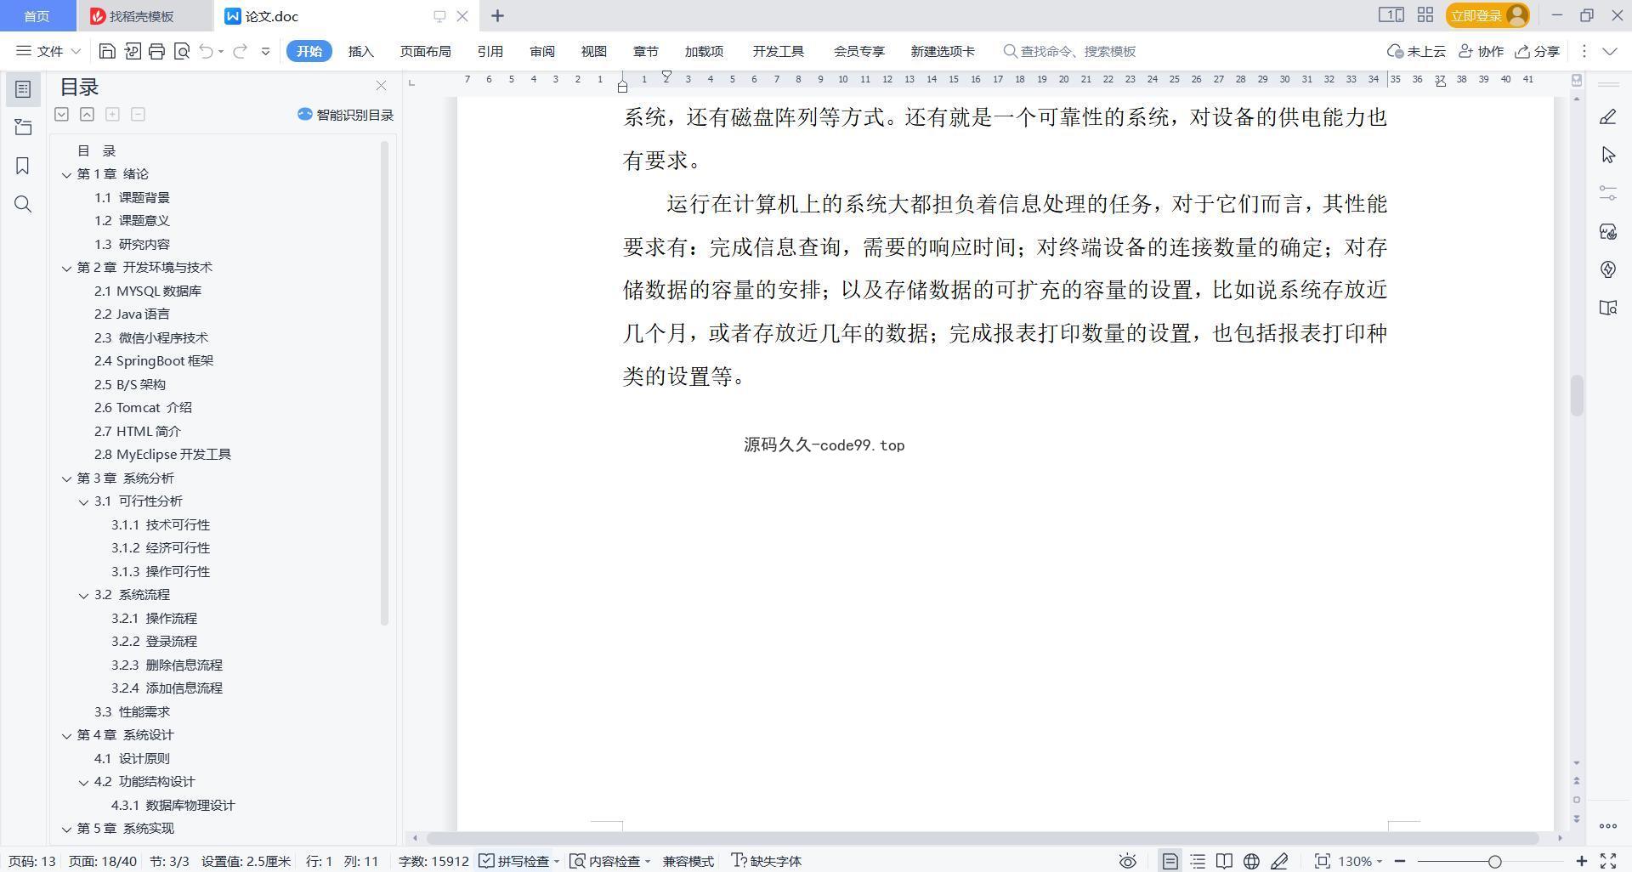Click 分享 share button
Screen dimensions: 1632x872
coord(1538,51)
